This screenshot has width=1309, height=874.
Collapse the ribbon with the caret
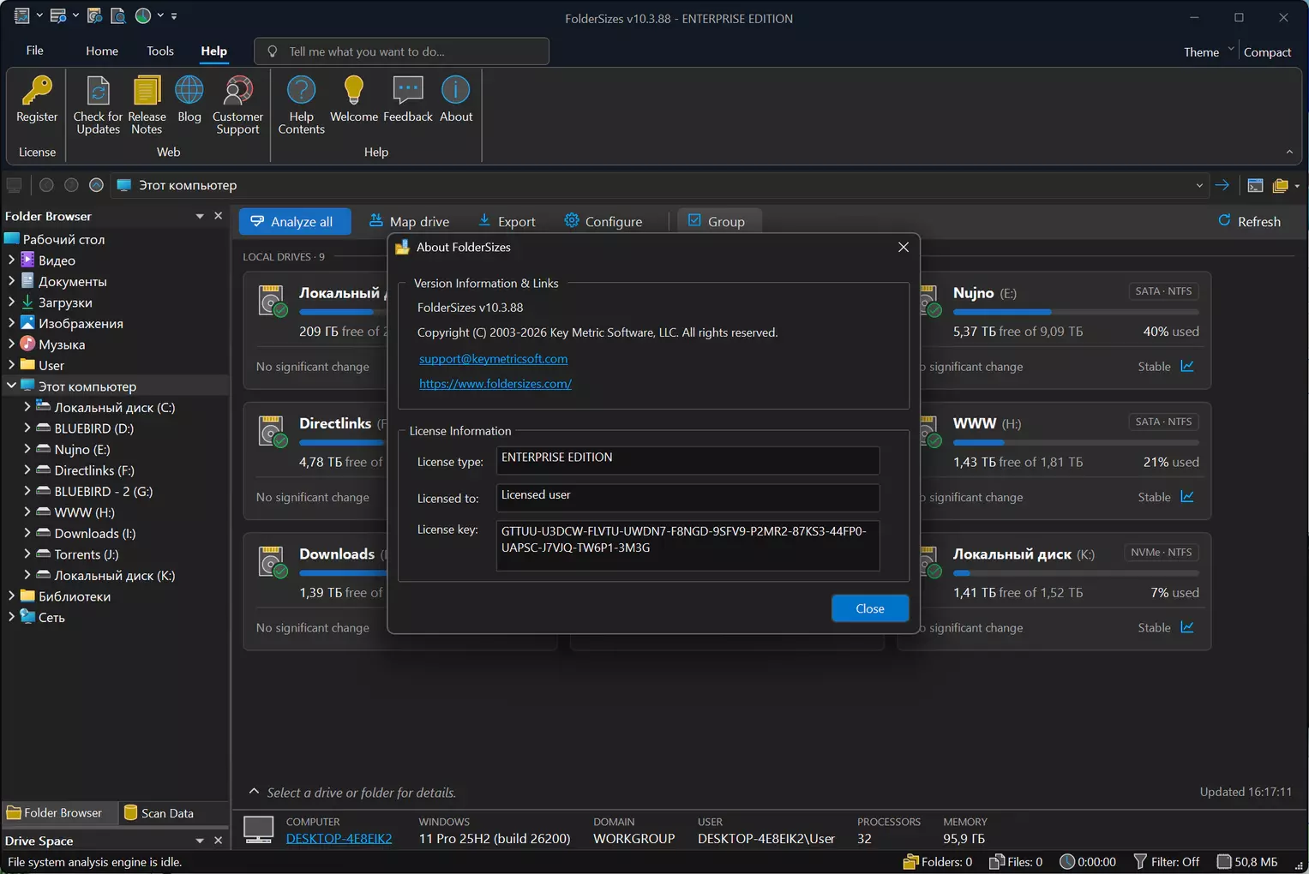click(x=1289, y=152)
